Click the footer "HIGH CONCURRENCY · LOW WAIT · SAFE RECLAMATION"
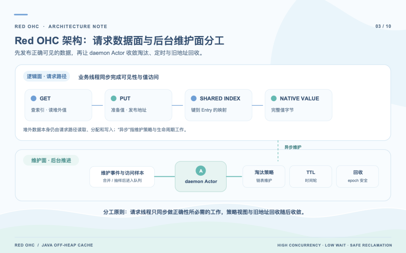Image resolution: width=406 pixels, height=253 pixels. [335, 245]
